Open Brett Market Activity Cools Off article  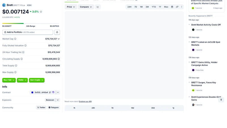click(x=206, y=25)
